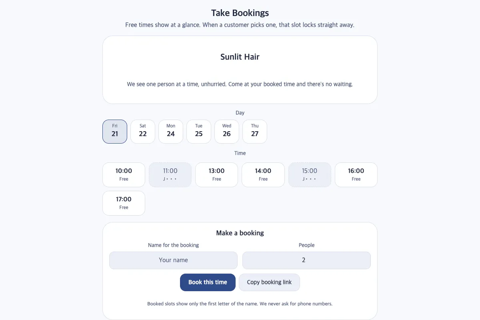
Task: Switch to Wed 26
Action: pos(227,132)
